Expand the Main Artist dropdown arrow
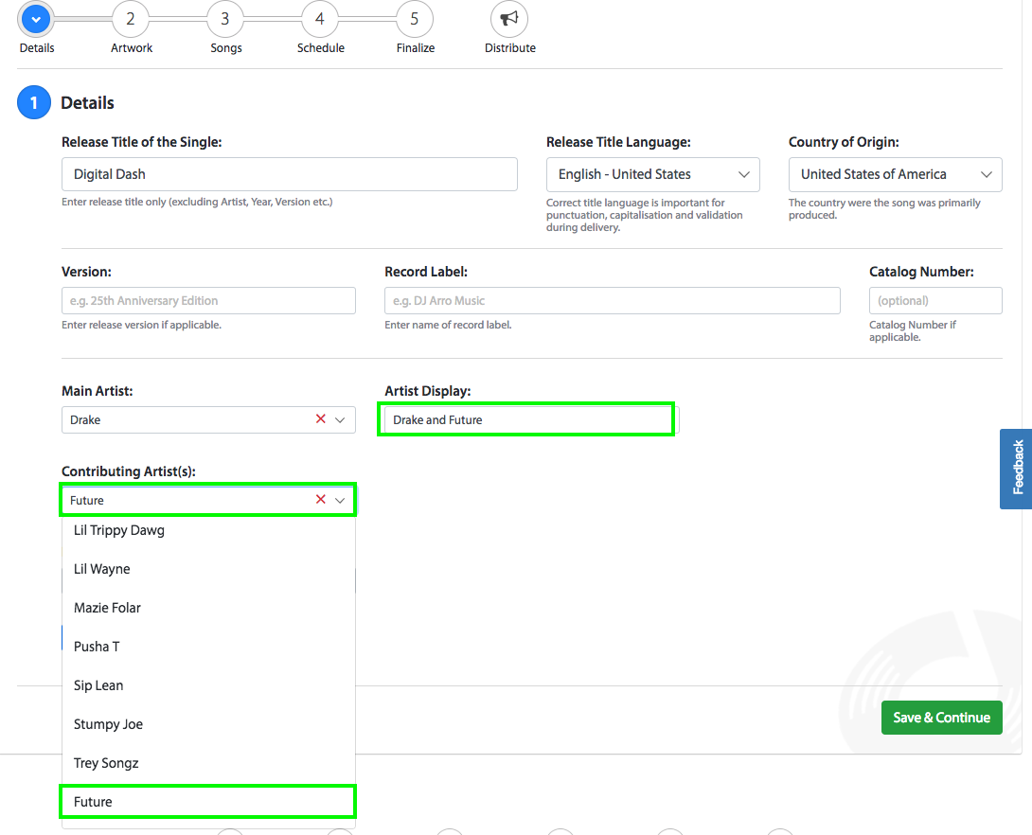Screen dimensions: 1032x835 [340, 419]
